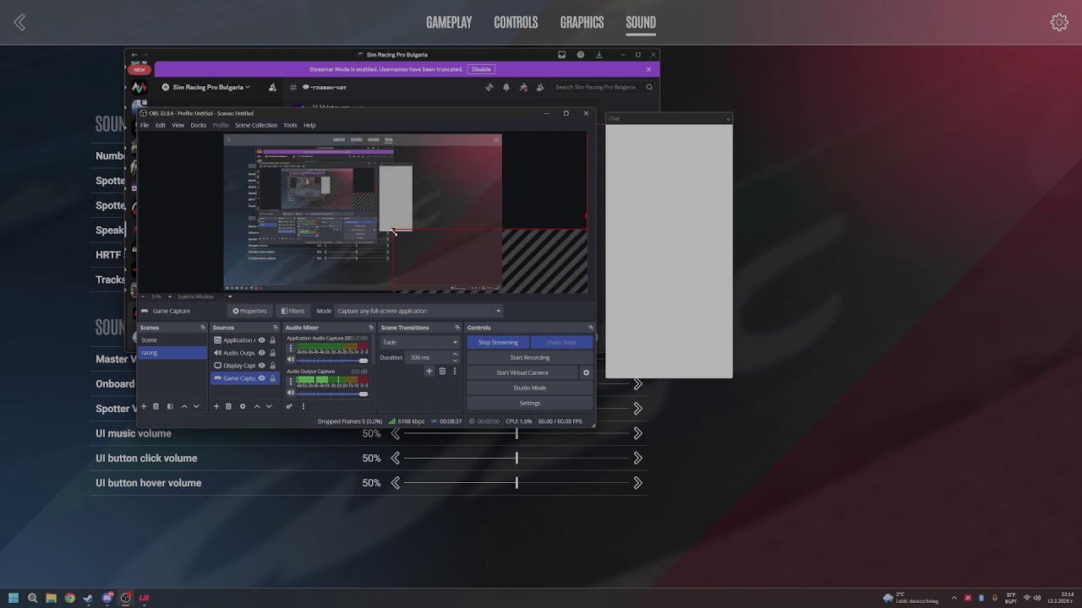This screenshot has width=1082, height=608.
Task: Add a scene transition
Action: coord(429,371)
